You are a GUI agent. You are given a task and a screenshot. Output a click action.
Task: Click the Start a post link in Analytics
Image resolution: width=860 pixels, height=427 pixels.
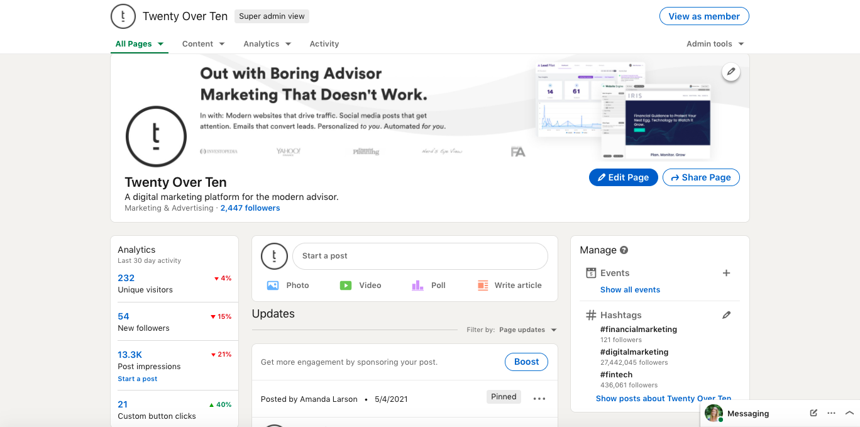pyautogui.click(x=138, y=379)
